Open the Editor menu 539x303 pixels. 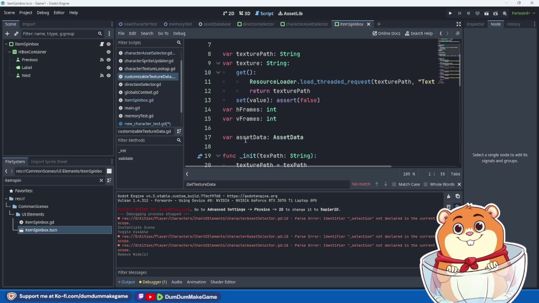pyautogui.click(x=59, y=13)
